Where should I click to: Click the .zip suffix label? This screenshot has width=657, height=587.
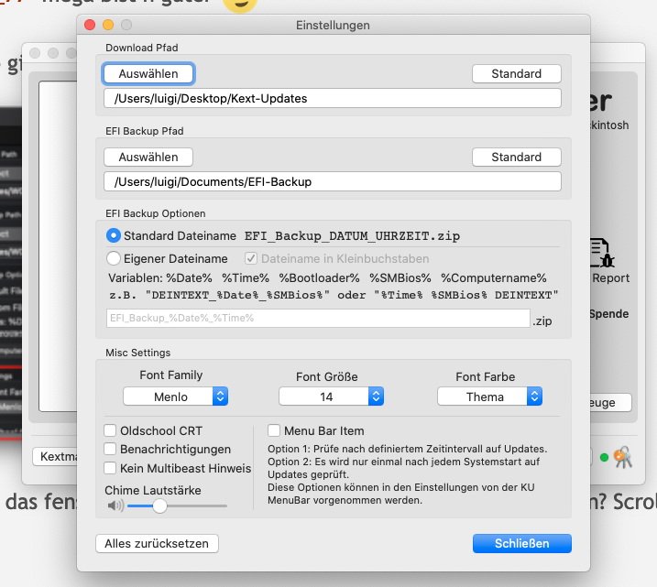[542, 321]
